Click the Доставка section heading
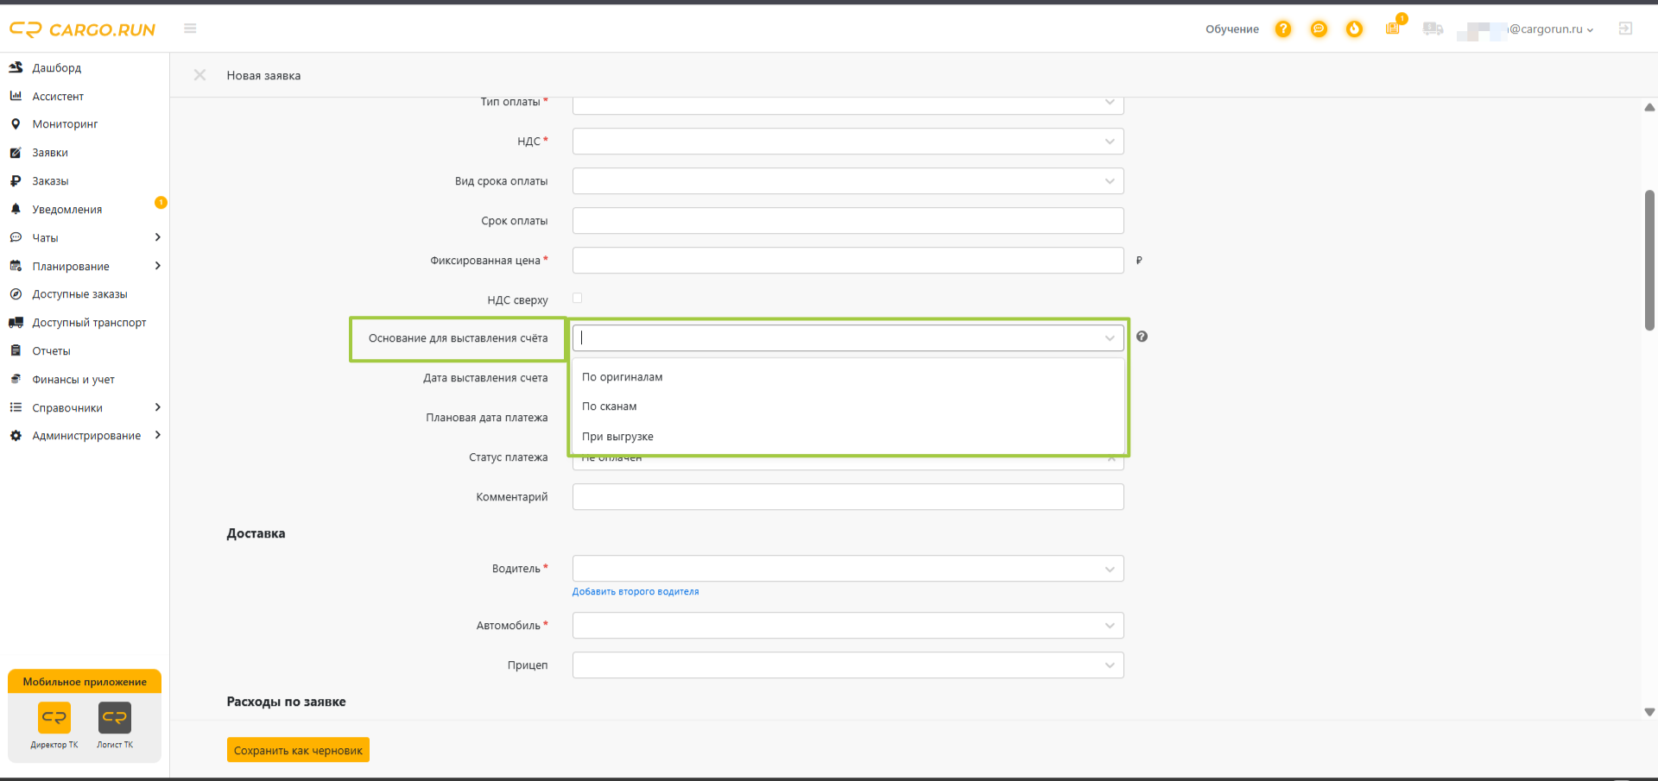This screenshot has width=1658, height=781. click(256, 533)
